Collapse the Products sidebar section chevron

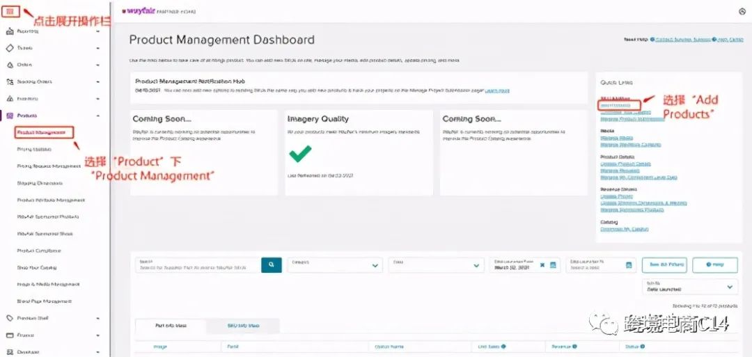coord(98,116)
